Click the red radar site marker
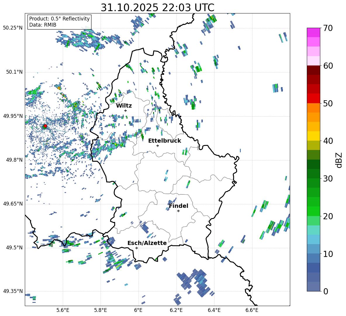This screenshot has height=316, width=346. tap(45, 126)
